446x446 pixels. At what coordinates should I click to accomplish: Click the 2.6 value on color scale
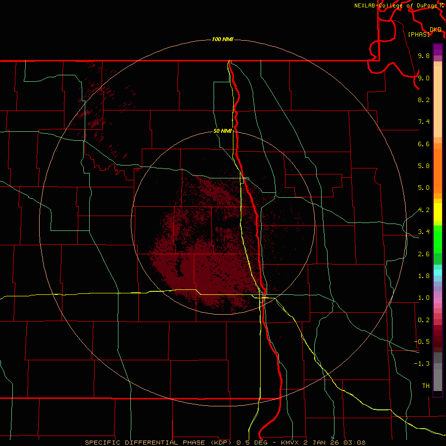coord(424,254)
